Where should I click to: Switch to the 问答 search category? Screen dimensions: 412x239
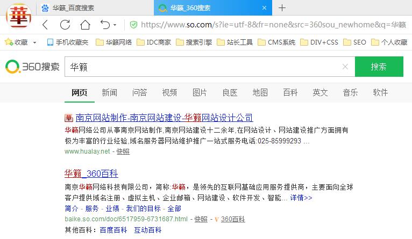(139, 92)
